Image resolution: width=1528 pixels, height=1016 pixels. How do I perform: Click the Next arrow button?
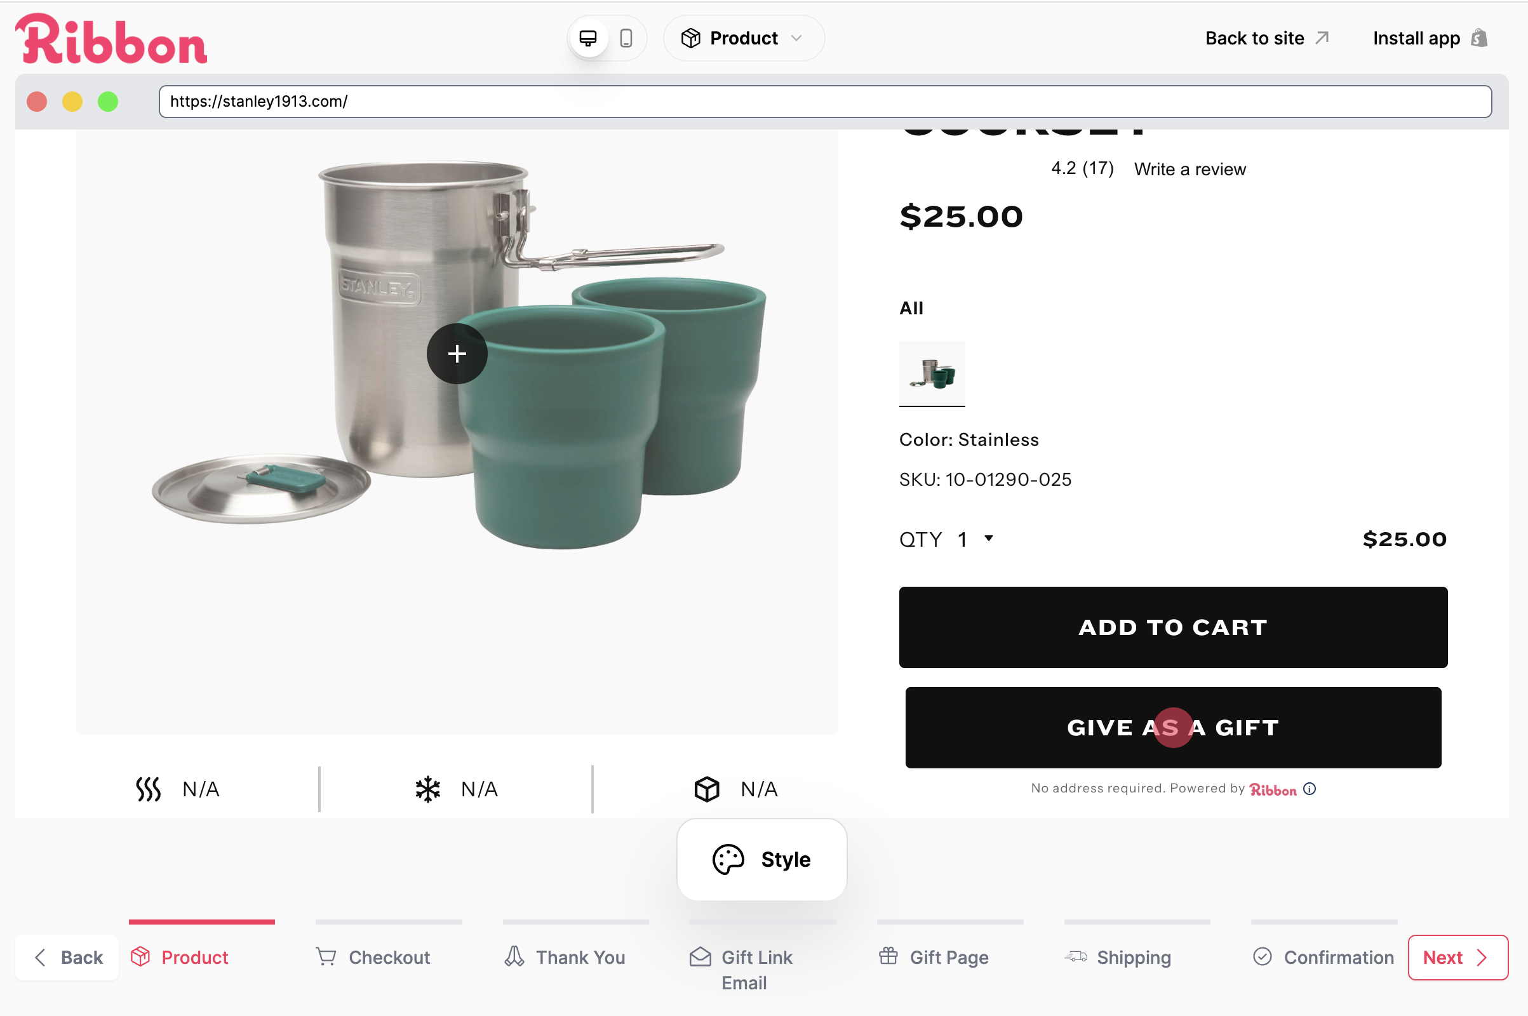click(x=1458, y=957)
